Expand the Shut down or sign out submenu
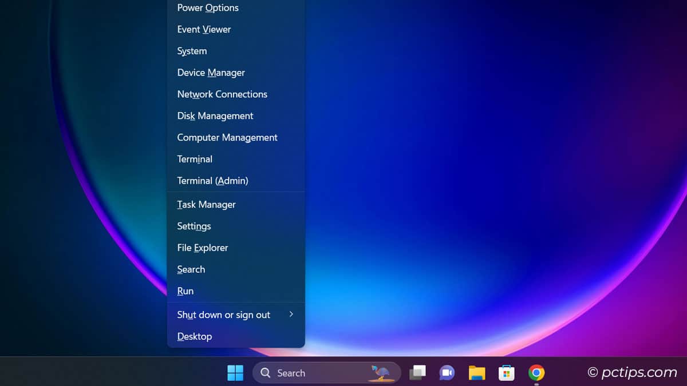This screenshot has height=386, width=687. [x=223, y=315]
